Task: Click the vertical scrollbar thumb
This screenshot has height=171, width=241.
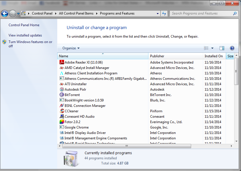Action: (x=236, y=71)
